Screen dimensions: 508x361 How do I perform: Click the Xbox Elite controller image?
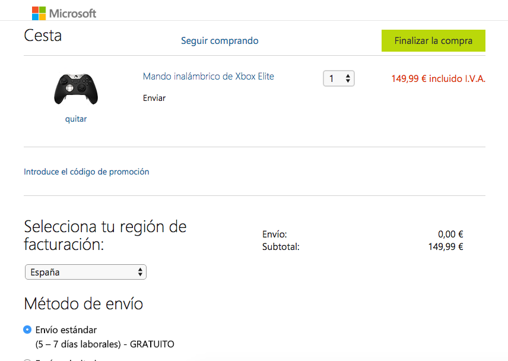coord(76,89)
